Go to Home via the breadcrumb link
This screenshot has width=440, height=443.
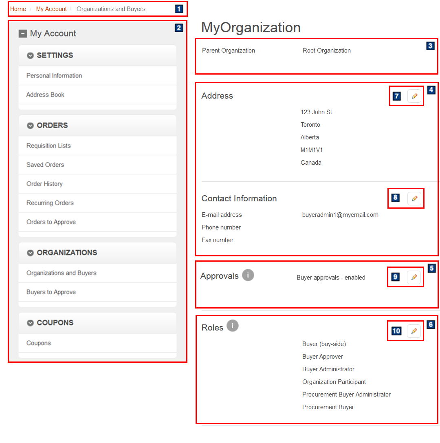pyautogui.click(x=18, y=9)
